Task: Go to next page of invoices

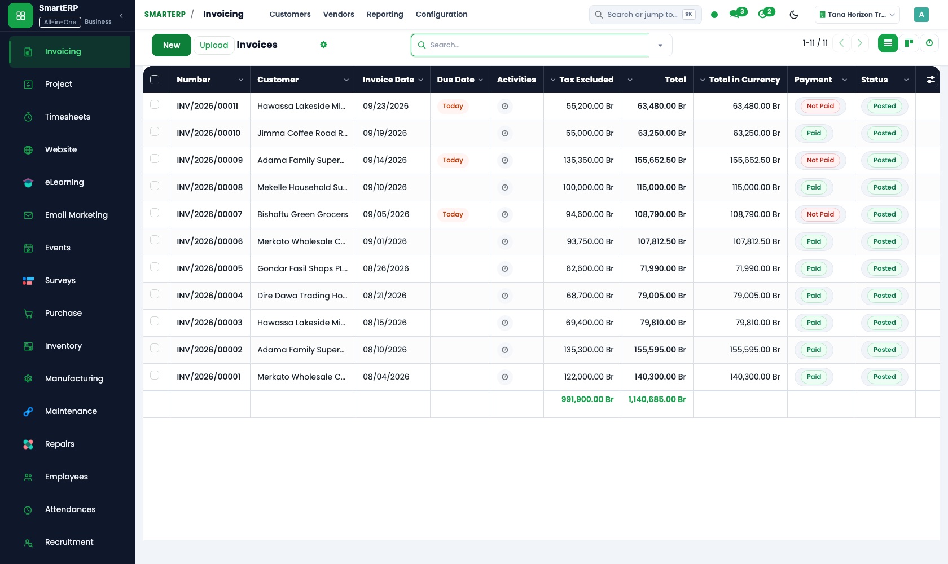Action: tap(859, 43)
